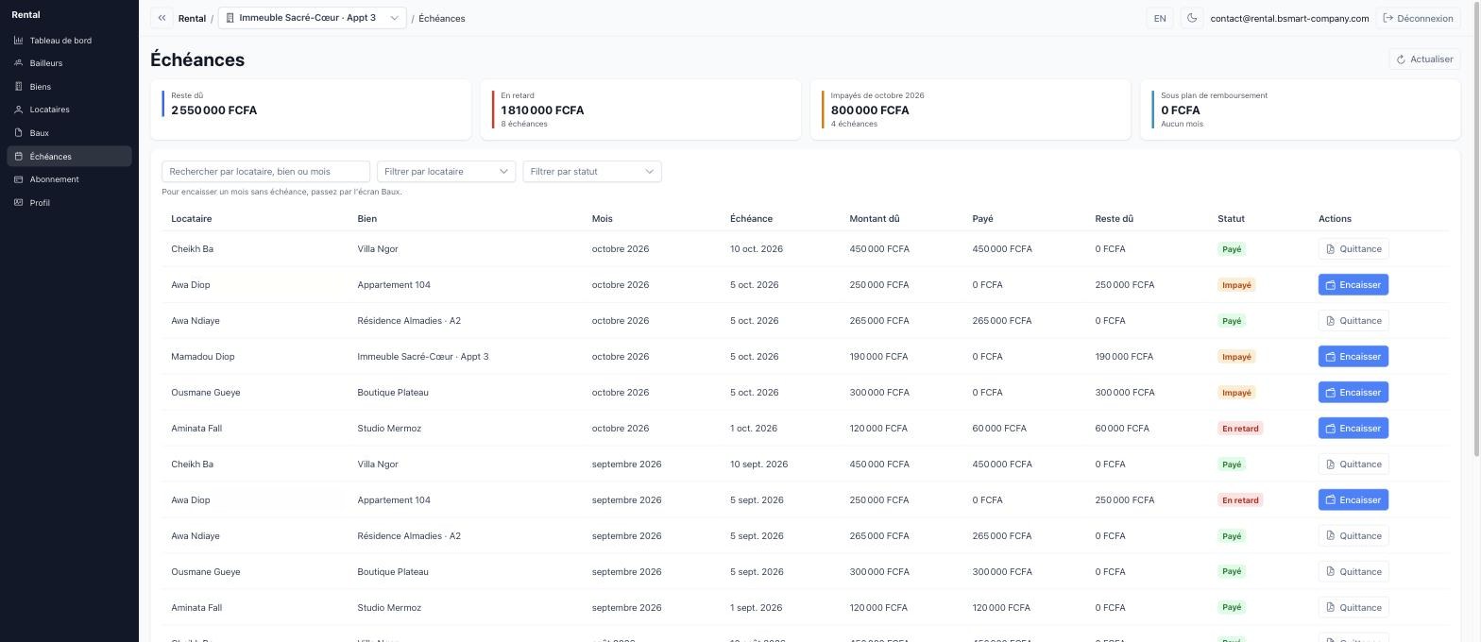Viewport: 1481px width, 642px height.
Task: Click the Baux document icon
Action: coord(18,133)
